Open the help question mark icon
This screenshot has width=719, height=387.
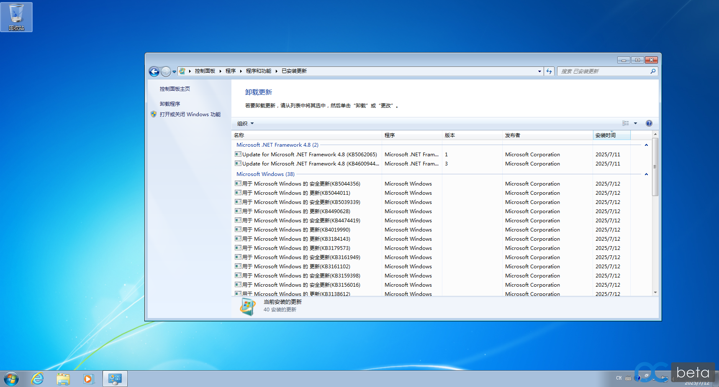click(x=649, y=123)
